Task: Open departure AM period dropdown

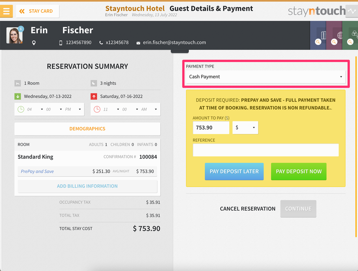Action: [149, 109]
